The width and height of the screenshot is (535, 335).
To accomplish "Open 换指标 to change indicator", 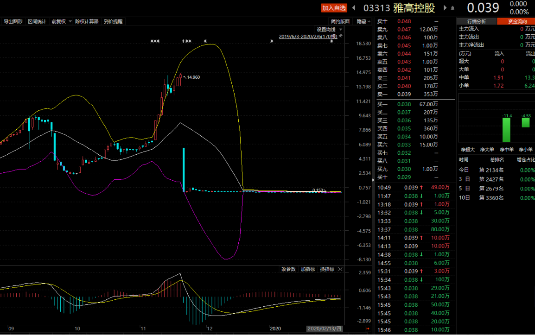I will [x=327, y=269].
